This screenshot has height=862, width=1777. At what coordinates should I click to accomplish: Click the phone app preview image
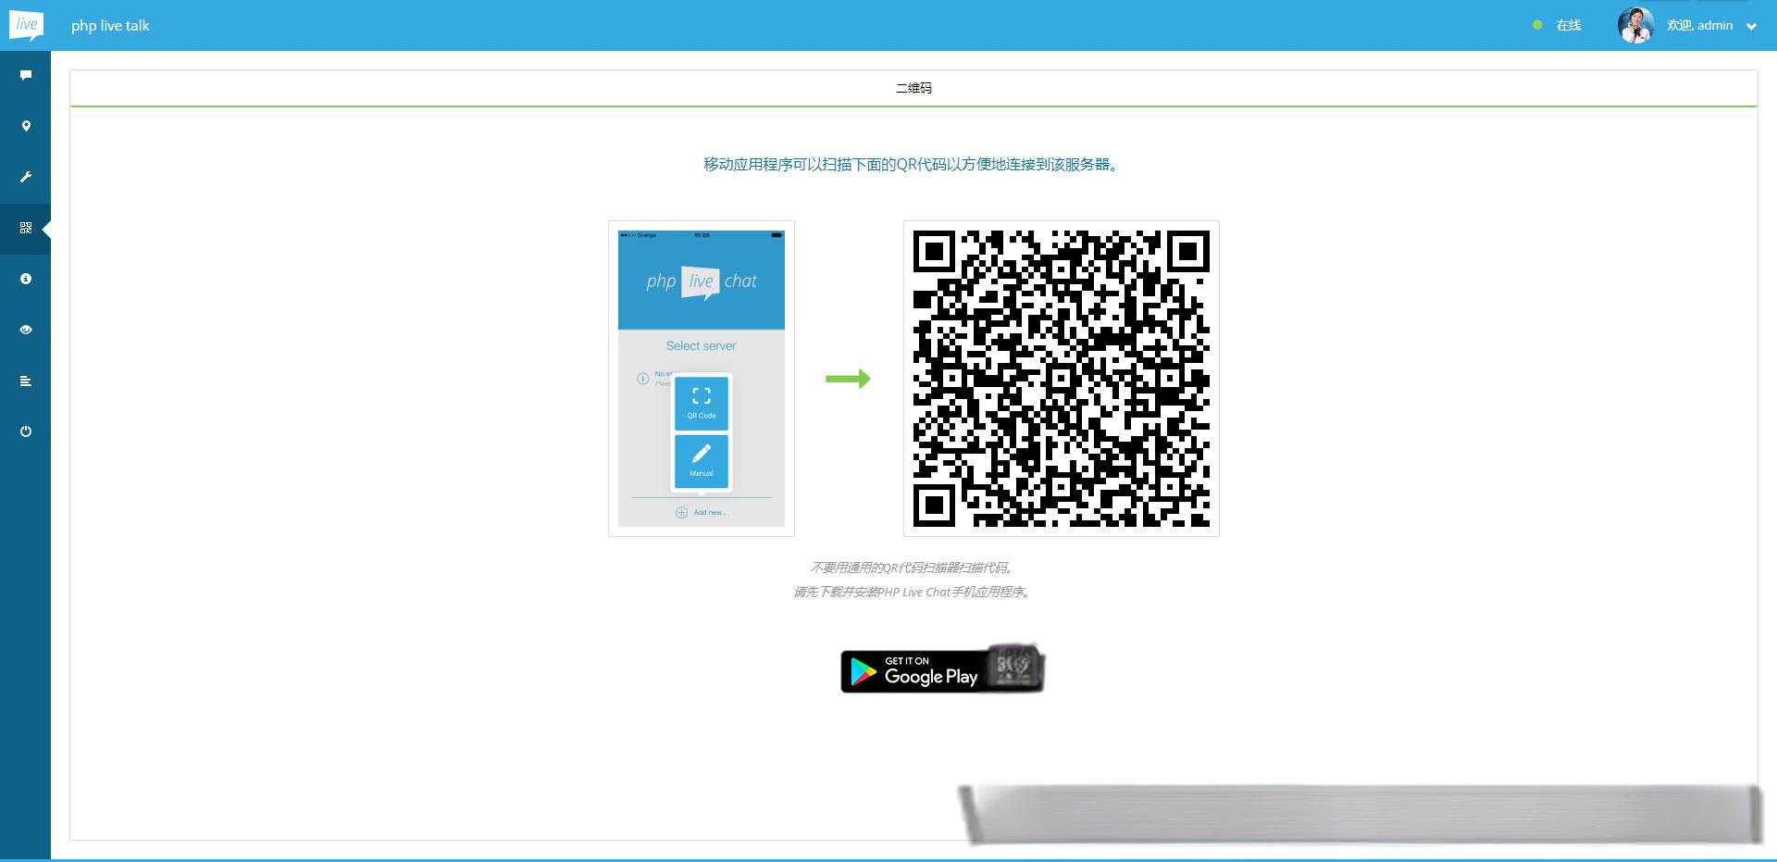click(x=702, y=379)
